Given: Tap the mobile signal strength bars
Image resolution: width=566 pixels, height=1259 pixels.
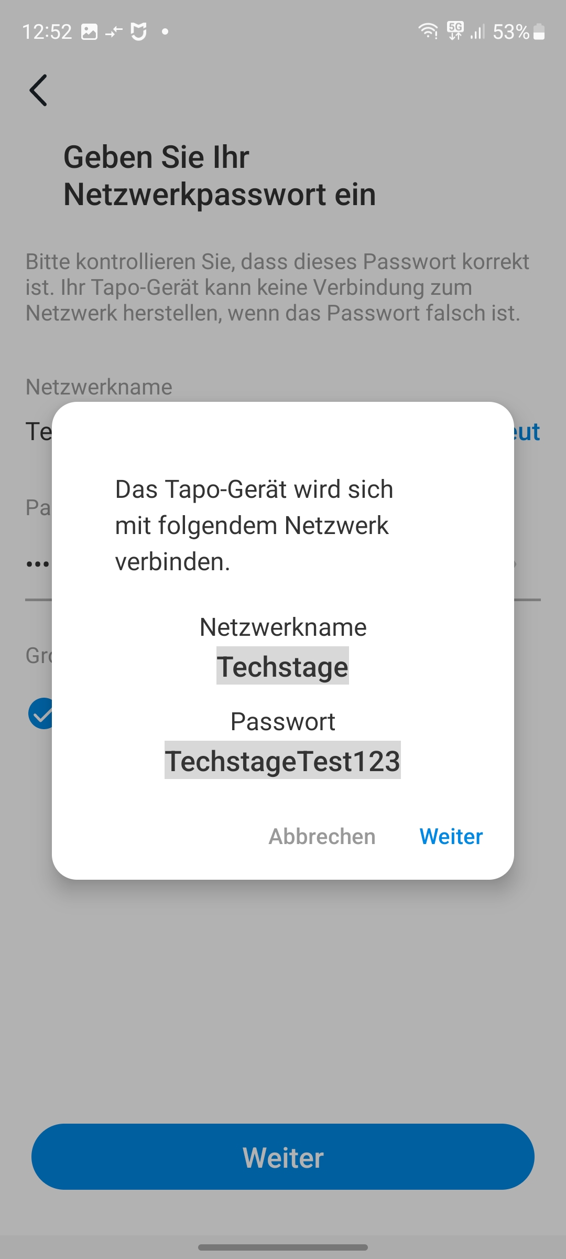Looking at the screenshot, I should tap(477, 32).
